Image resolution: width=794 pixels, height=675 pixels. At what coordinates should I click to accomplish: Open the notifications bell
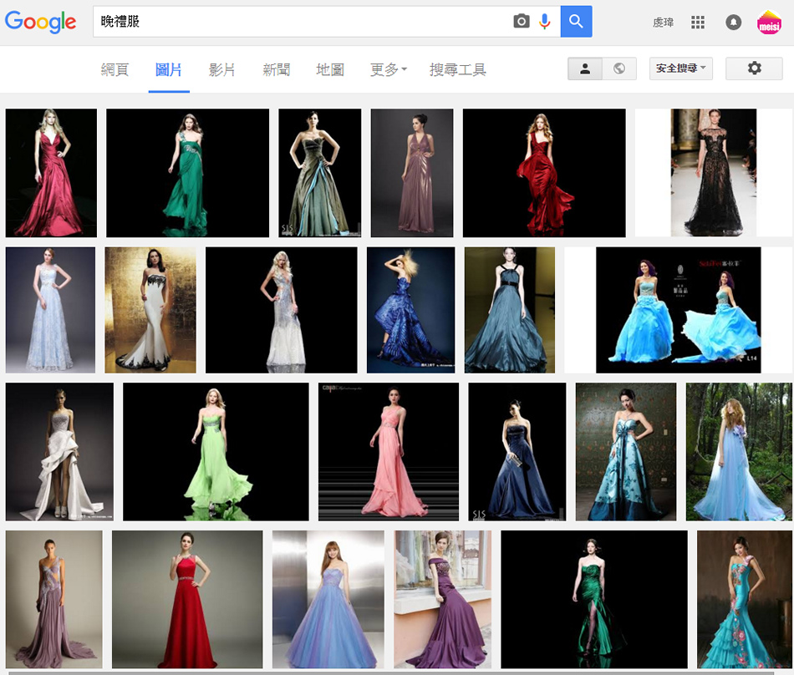733,23
